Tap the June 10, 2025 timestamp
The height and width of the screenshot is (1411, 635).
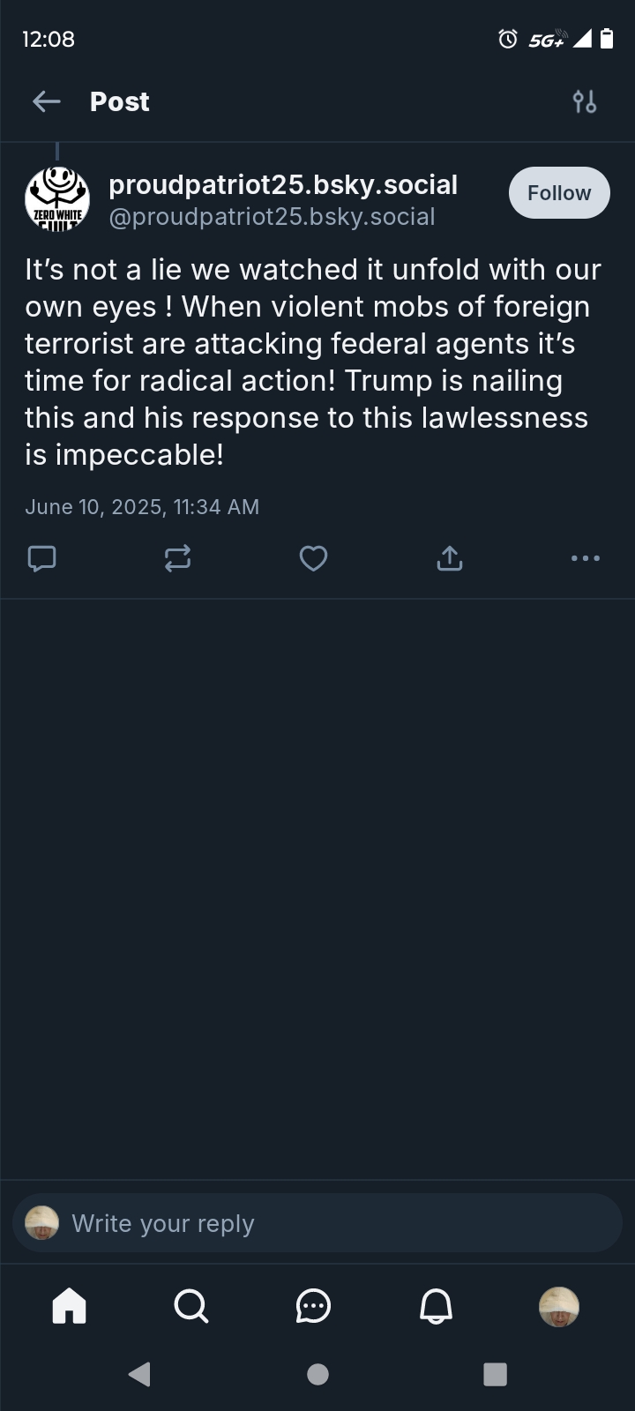(142, 507)
